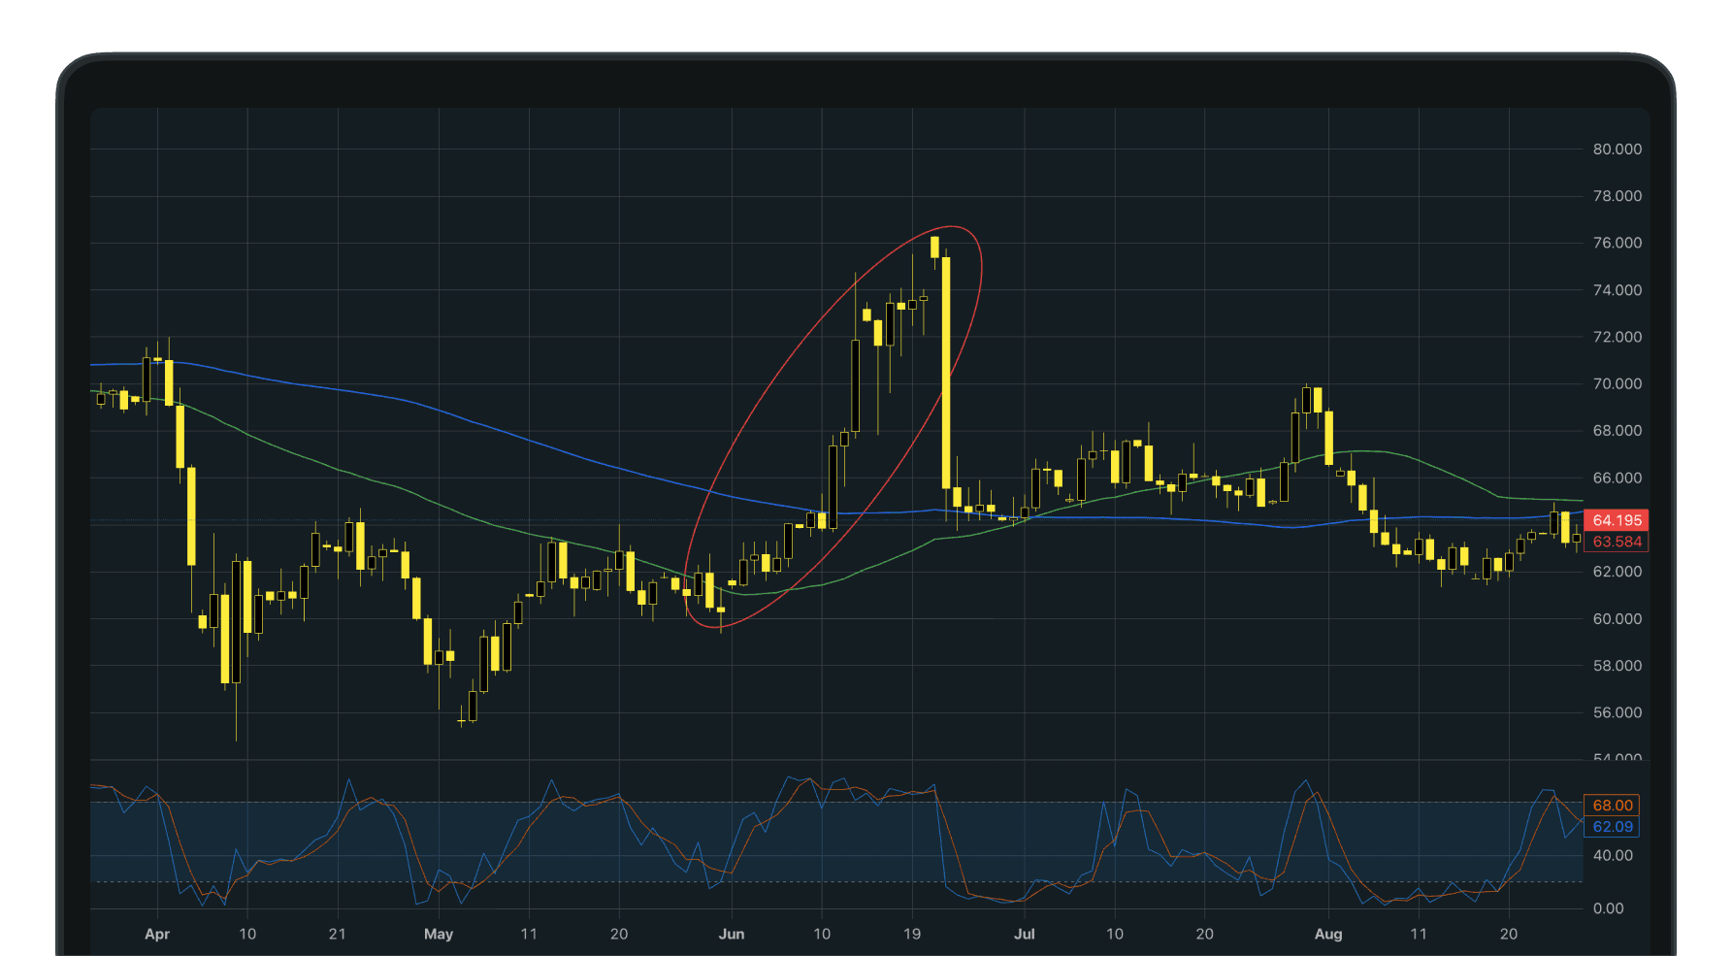Select Apr on the time axis
1732x956 pixels.
pos(157,934)
